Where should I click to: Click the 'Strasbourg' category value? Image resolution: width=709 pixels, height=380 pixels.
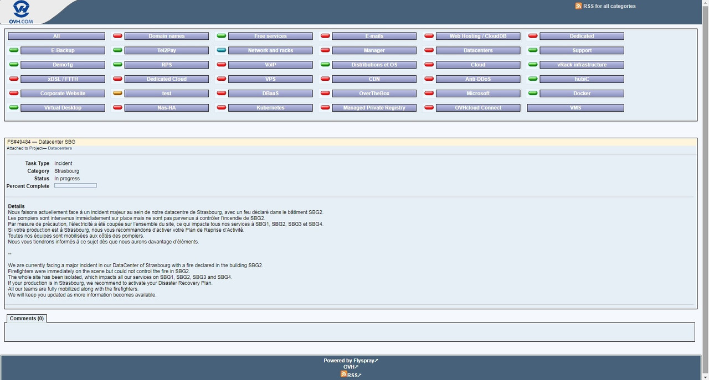tap(66, 171)
